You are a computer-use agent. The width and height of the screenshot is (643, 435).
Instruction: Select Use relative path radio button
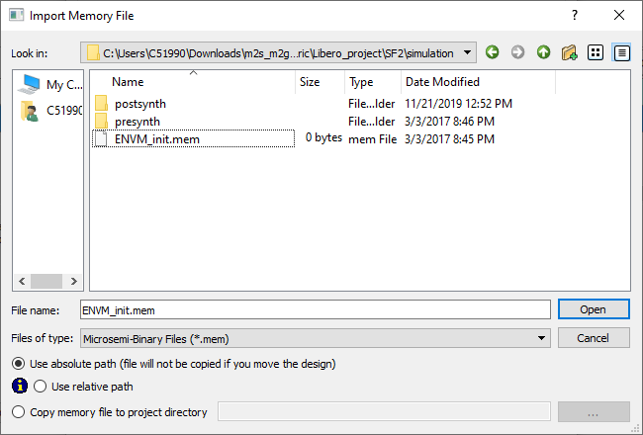click(x=41, y=387)
